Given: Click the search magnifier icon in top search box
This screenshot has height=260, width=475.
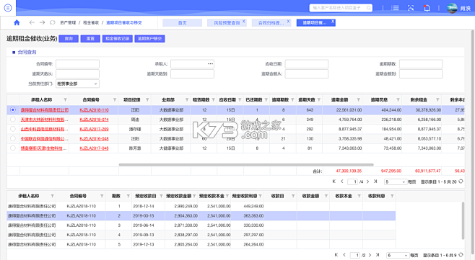Looking at the screenshot, I should [368, 8].
